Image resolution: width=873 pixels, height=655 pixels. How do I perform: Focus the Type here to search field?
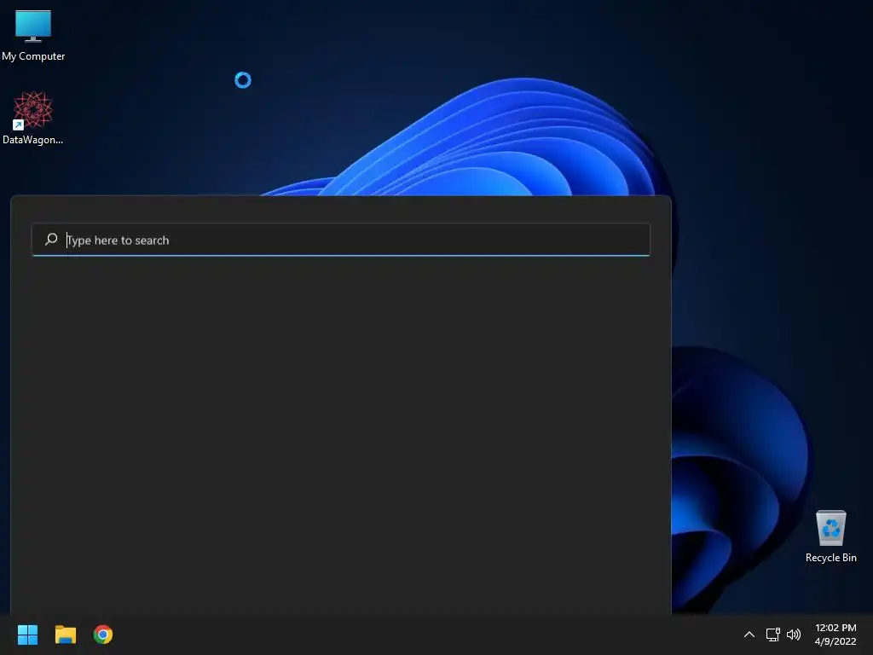coord(341,240)
